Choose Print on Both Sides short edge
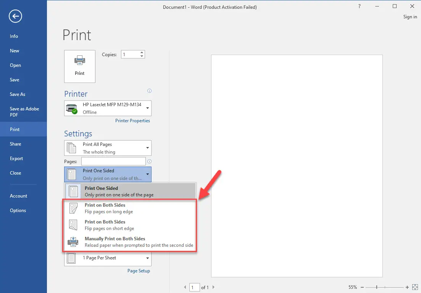This screenshot has height=293, width=421. coord(131,225)
